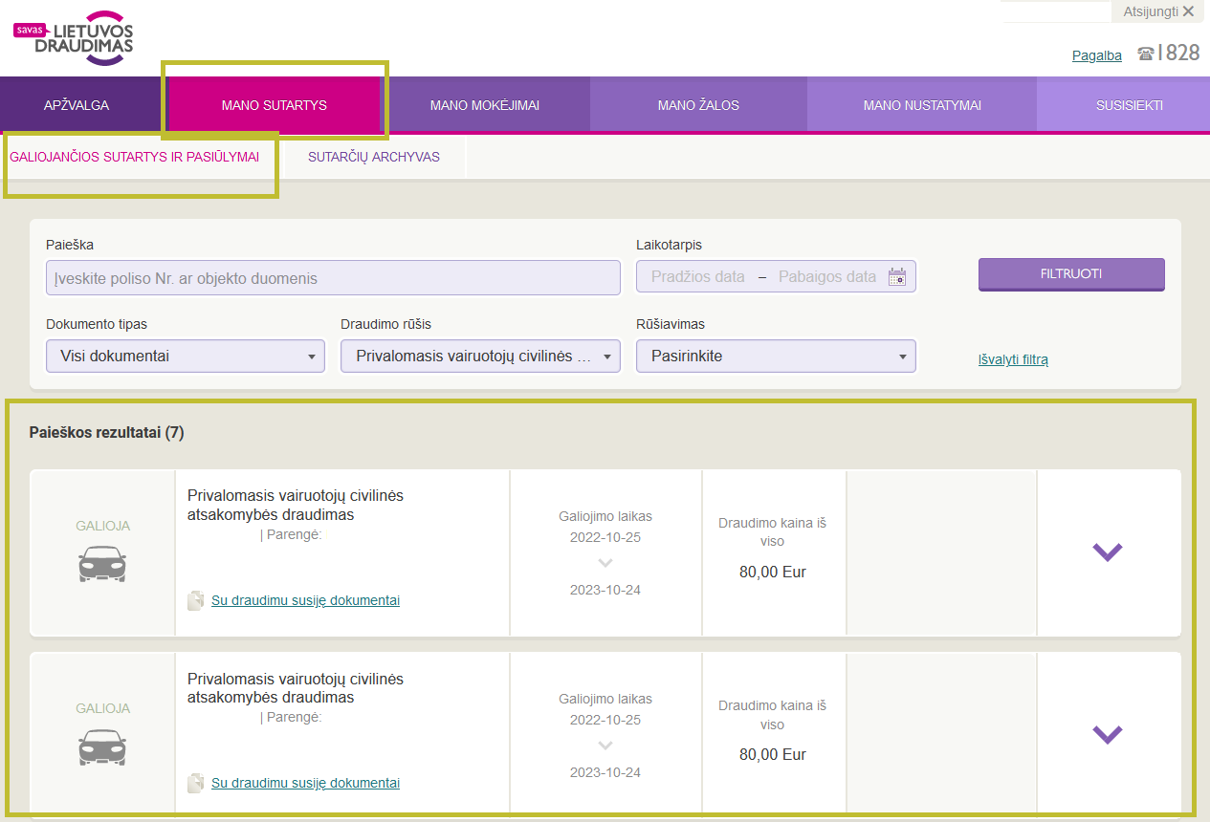
Task: Open the Draudimo rūšis dropdown
Action: pyautogui.click(x=480, y=356)
